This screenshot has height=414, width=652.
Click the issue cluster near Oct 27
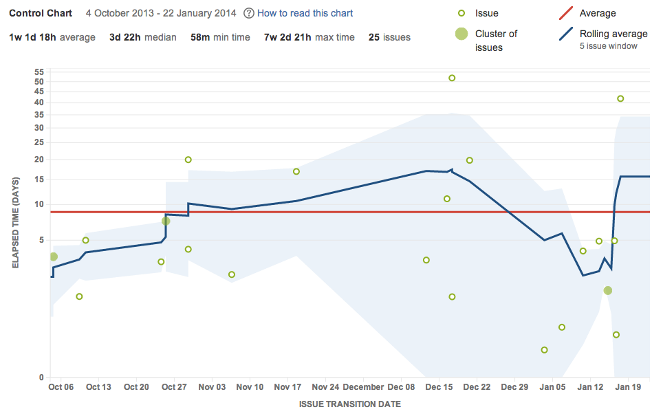click(x=166, y=221)
